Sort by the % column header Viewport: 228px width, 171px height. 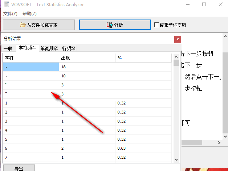tap(143, 58)
